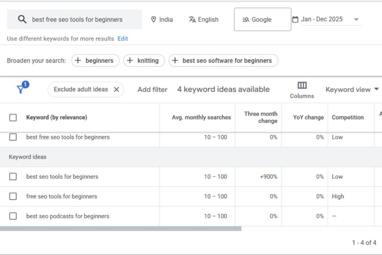
Task: Open the Columns settings icon
Action: (301, 86)
